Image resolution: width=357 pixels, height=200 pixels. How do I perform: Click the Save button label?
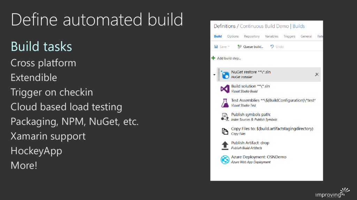(x=223, y=47)
